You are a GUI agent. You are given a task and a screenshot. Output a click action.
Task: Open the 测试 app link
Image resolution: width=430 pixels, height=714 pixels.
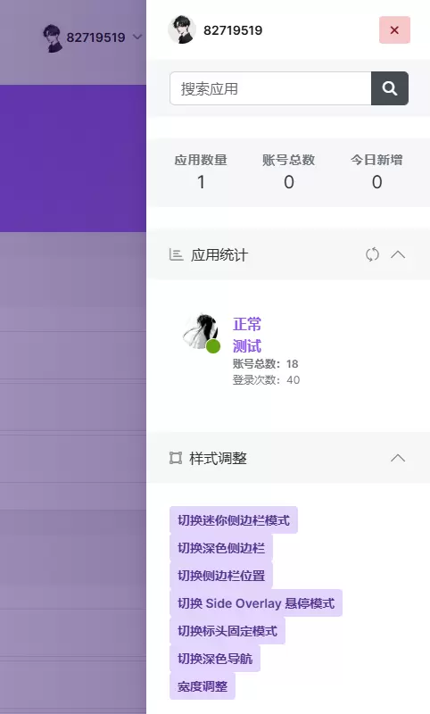point(246,346)
